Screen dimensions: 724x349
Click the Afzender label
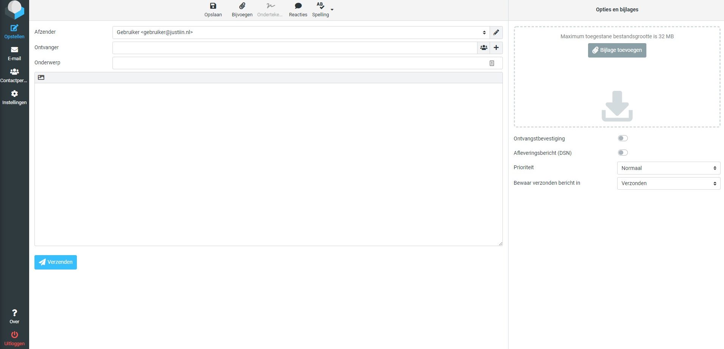coord(45,32)
